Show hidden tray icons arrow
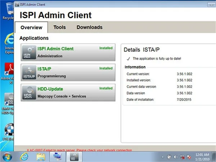 pyautogui.click(x=163, y=157)
